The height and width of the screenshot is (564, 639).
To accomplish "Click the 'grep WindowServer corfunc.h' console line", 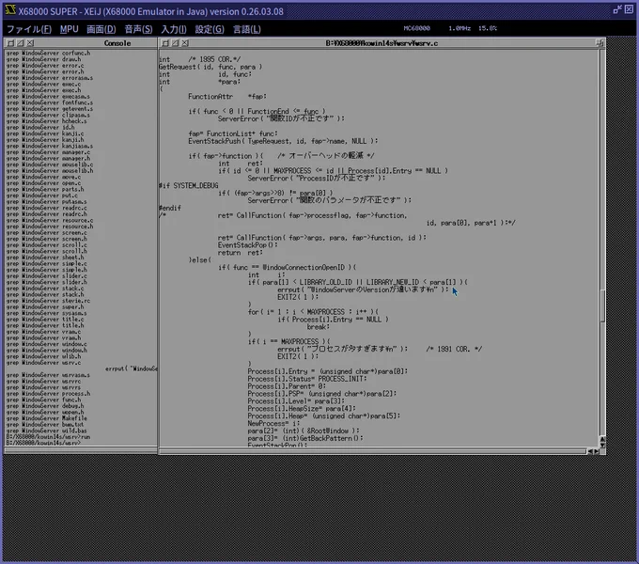I will click(48, 53).
